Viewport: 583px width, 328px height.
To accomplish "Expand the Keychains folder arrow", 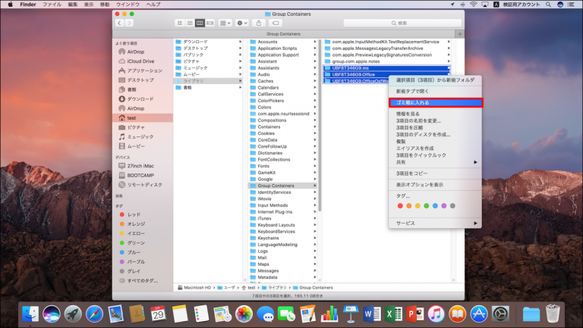I will 315,238.
